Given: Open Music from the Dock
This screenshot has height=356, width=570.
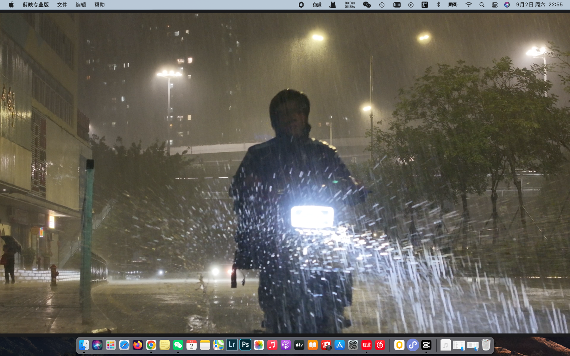Looking at the screenshot, I should click(272, 345).
